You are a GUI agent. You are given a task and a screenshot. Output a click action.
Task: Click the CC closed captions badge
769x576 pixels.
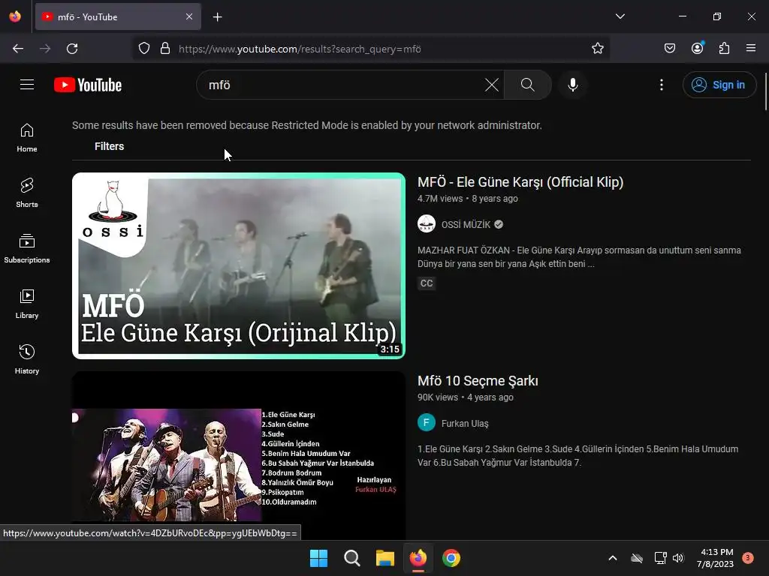(x=427, y=283)
